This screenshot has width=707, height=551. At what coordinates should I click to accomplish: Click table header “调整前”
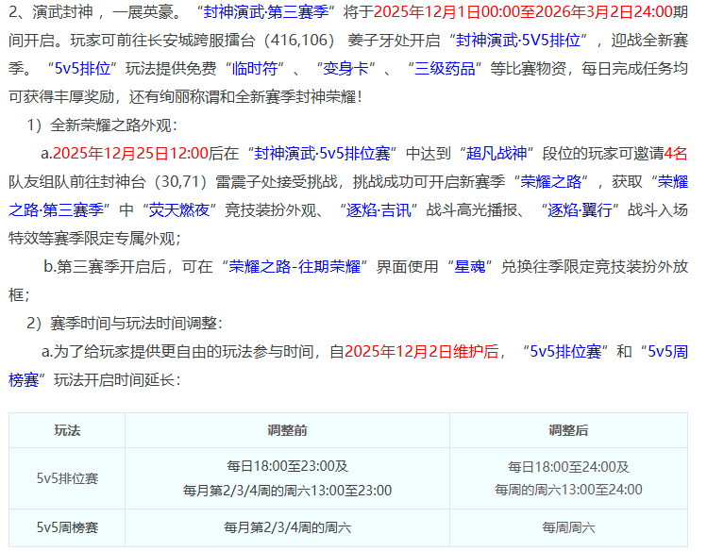point(287,430)
